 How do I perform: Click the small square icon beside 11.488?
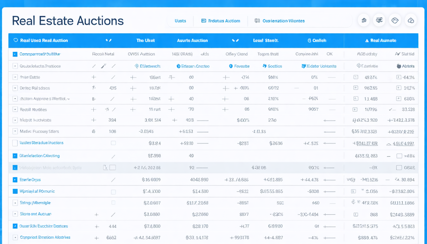[356, 98]
